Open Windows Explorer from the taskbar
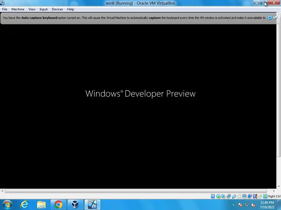Screen dimensions: 281x210 tap(41, 205)
